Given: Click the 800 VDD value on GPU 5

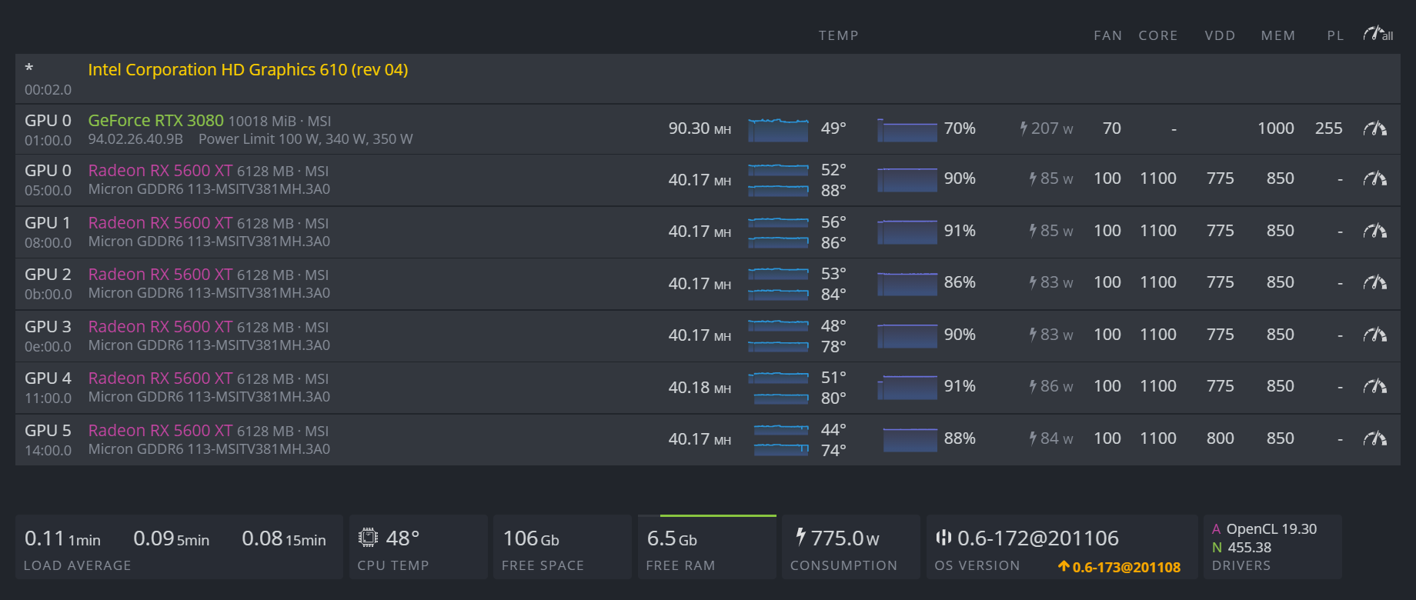Looking at the screenshot, I should pyautogui.click(x=1221, y=438).
